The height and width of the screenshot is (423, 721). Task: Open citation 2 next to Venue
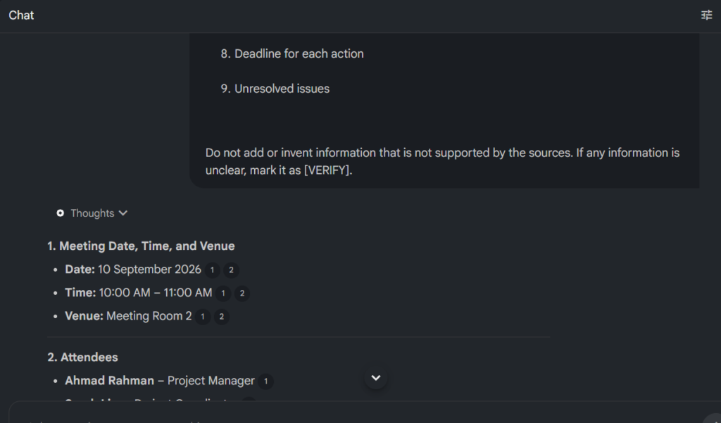coord(222,316)
